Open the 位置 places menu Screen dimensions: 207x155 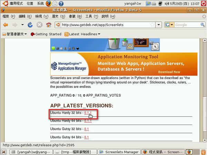coord(30,3)
